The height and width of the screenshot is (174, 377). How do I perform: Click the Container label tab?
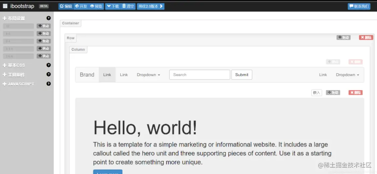(70, 23)
